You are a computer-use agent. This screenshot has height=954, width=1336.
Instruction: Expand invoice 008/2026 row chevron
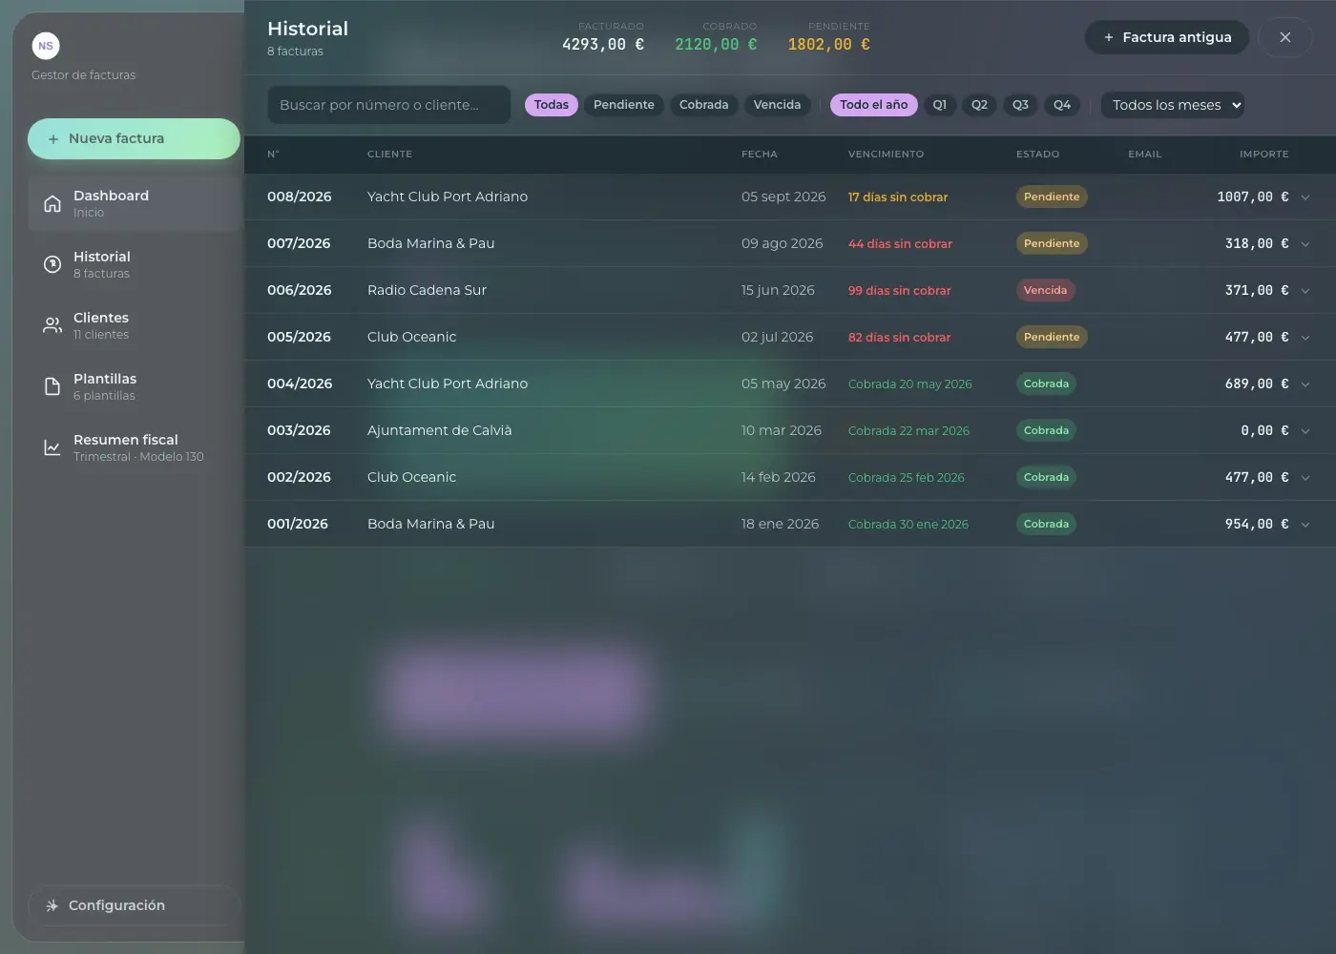point(1305,197)
